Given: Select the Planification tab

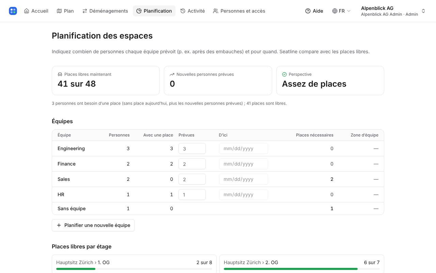Looking at the screenshot, I should click(x=154, y=11).
